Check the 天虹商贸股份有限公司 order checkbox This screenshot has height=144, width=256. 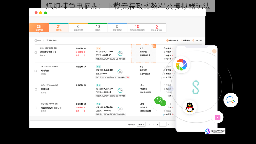click(36, 108)
